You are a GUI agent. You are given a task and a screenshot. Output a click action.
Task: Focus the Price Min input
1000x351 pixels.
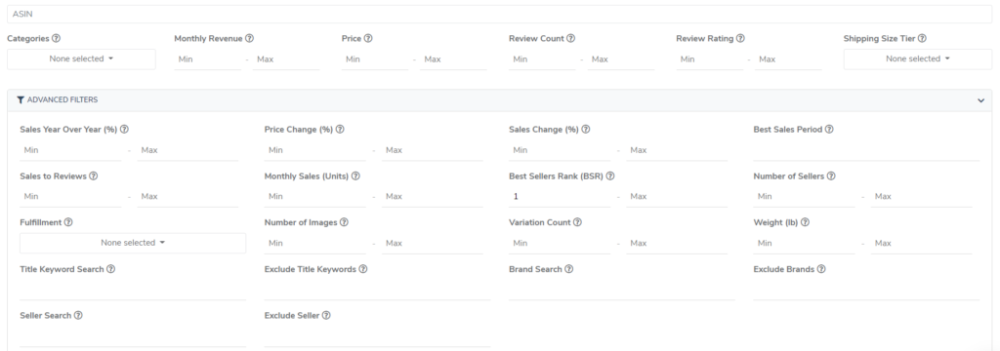click(374, 59)
